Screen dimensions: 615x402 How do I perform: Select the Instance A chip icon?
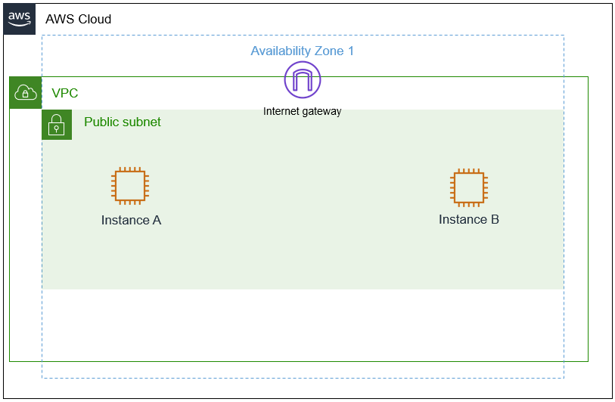(x=130, y=186)
